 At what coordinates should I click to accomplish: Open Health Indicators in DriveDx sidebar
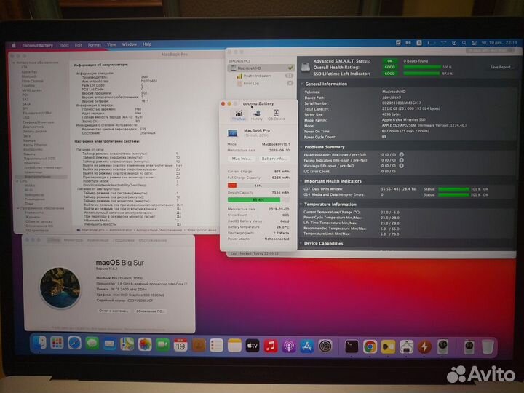pos(258,76)
